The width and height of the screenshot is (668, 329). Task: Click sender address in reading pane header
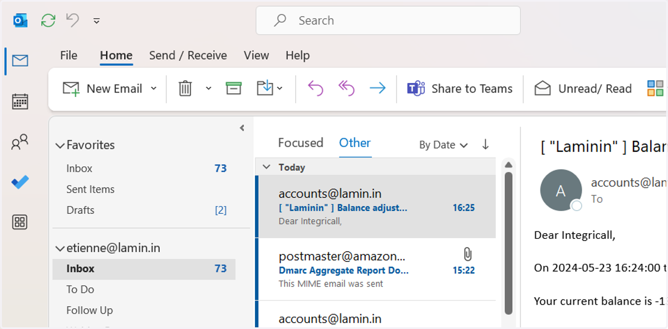pos(629,183)
